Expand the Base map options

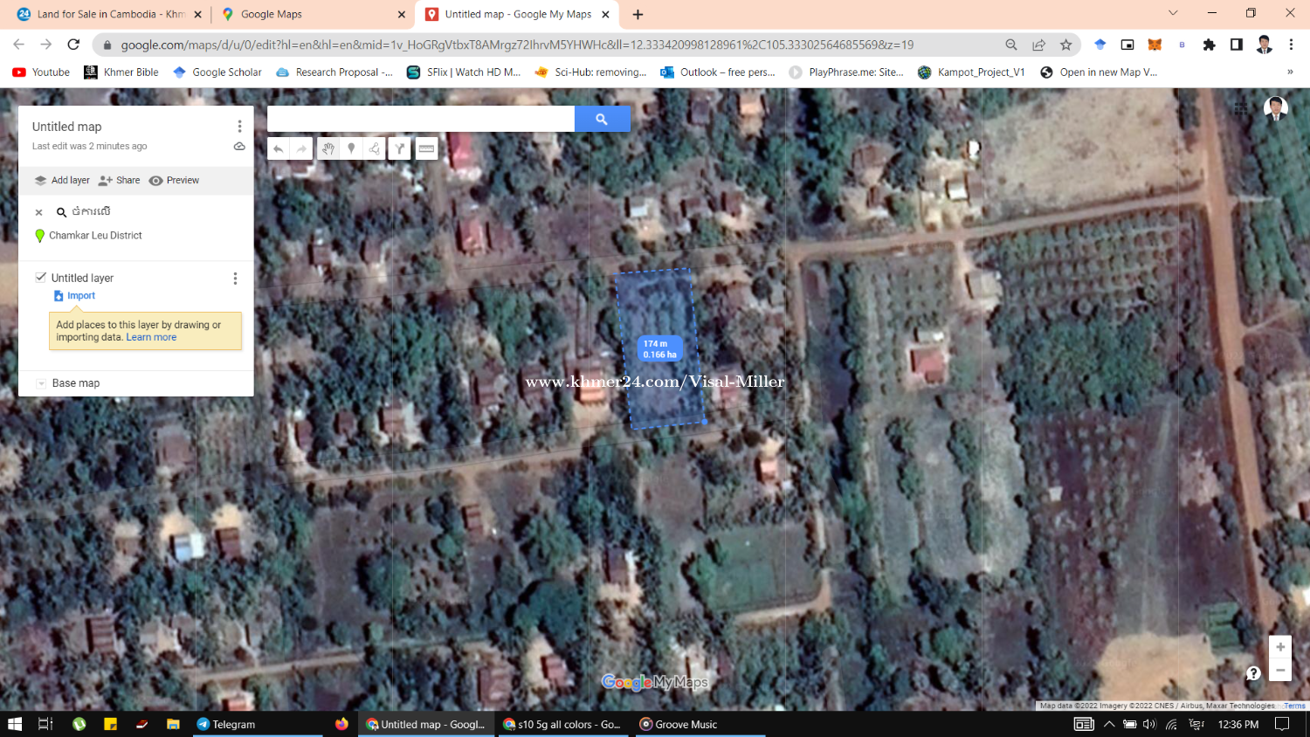41,383
